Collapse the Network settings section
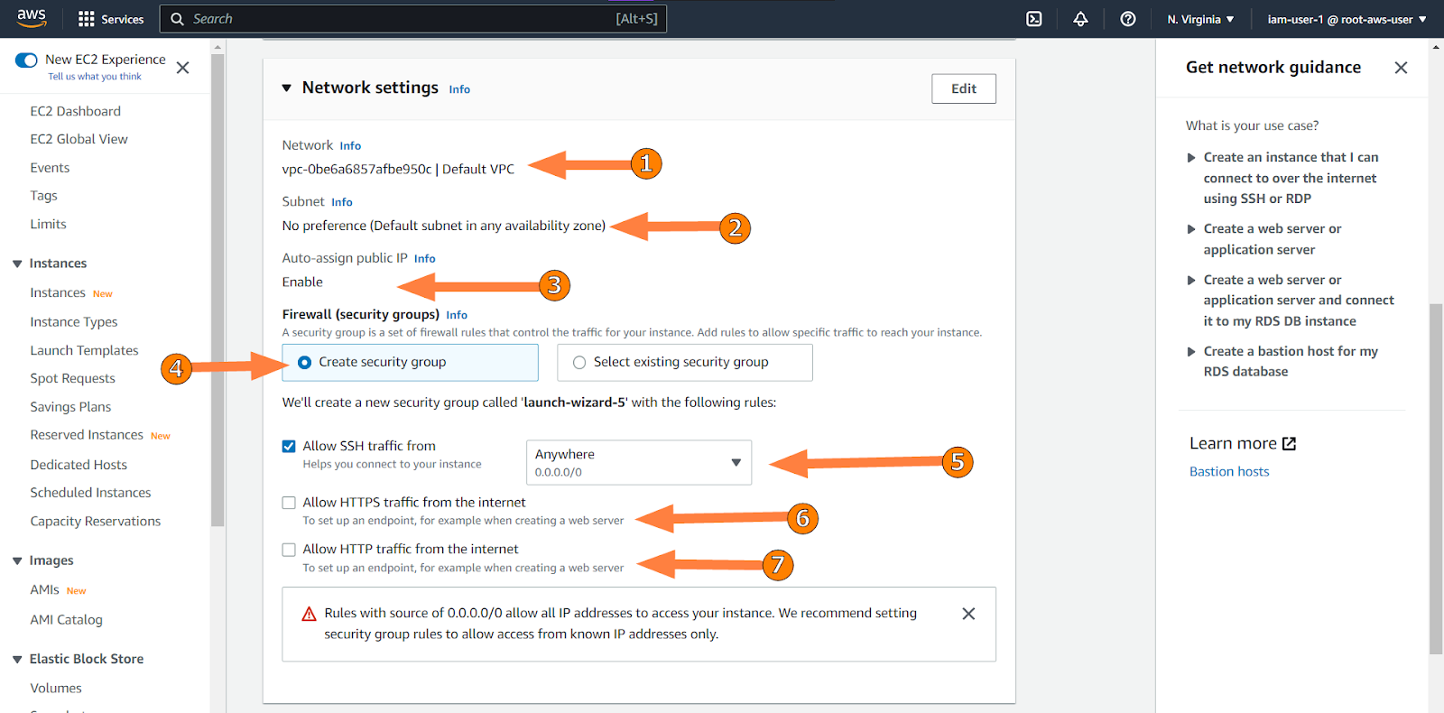The width and height of the screenshot is (1444, 713). click(x=287, y=88)
